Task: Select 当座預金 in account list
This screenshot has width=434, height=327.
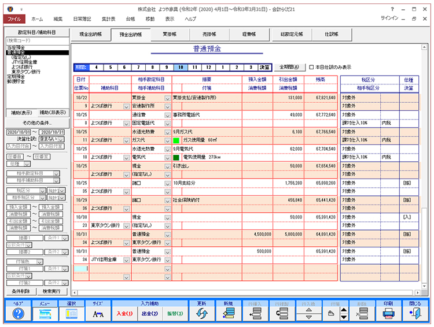Action: (x=16, y=47)
